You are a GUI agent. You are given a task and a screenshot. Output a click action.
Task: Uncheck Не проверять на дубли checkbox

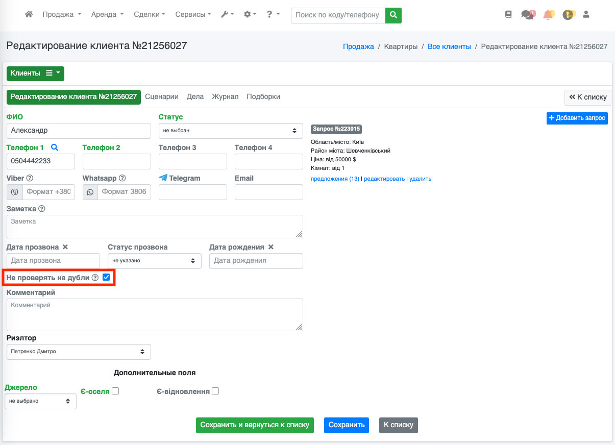pos(106,277)
